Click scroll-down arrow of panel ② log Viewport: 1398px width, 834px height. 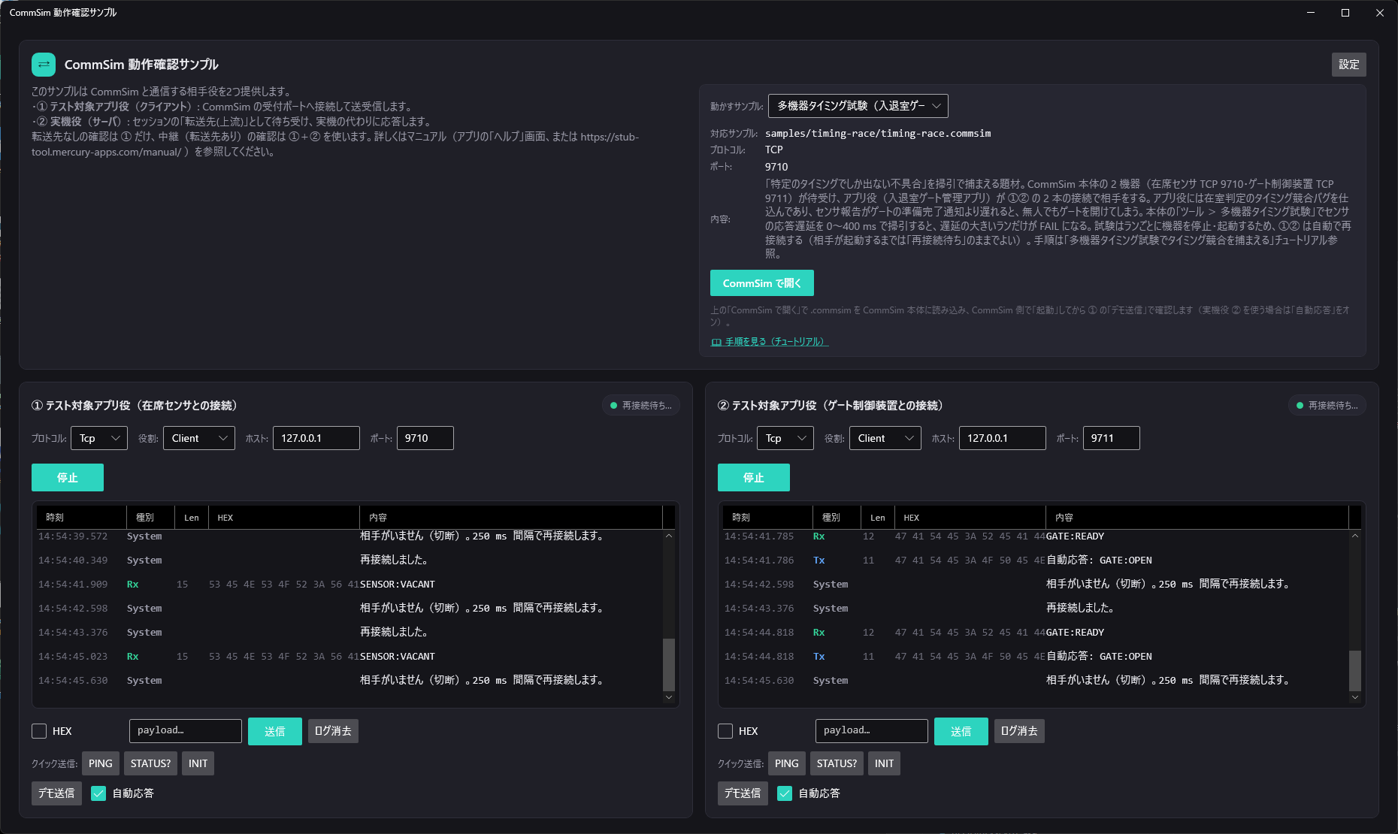pos(1355,697)
